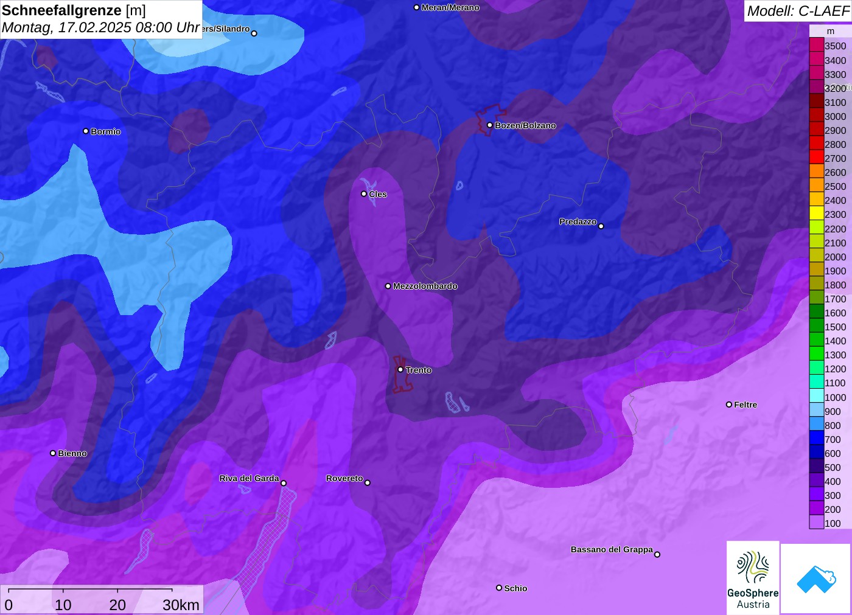Click the 'Schneefallgrenze [m]' title text
The image size is (852, 615).
pyautogui.click(x=74, y=10)
